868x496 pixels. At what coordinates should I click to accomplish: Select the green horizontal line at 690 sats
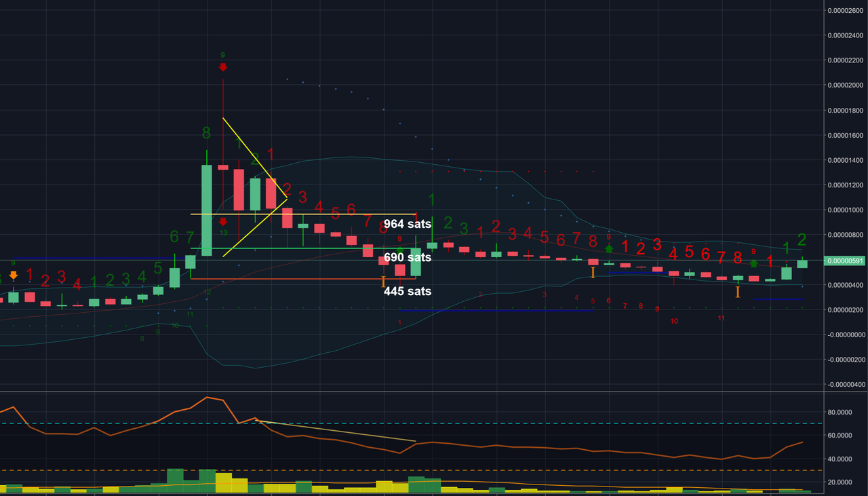click(x=303, y=248)
